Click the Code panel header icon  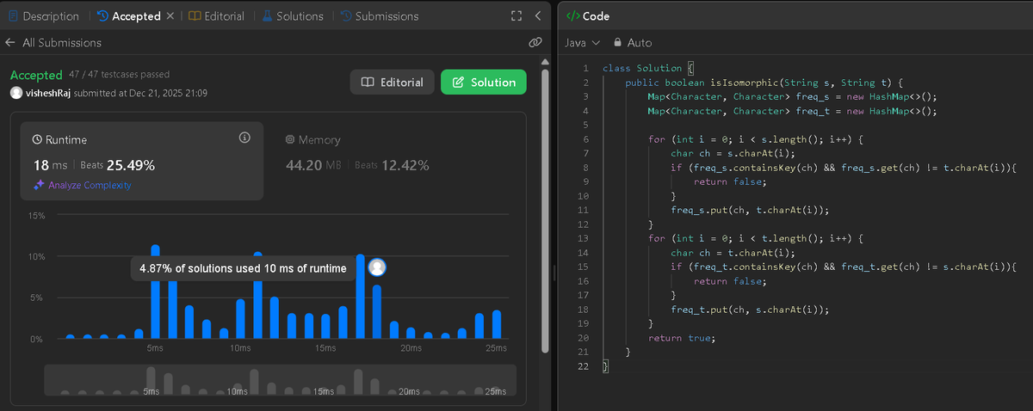572,16
